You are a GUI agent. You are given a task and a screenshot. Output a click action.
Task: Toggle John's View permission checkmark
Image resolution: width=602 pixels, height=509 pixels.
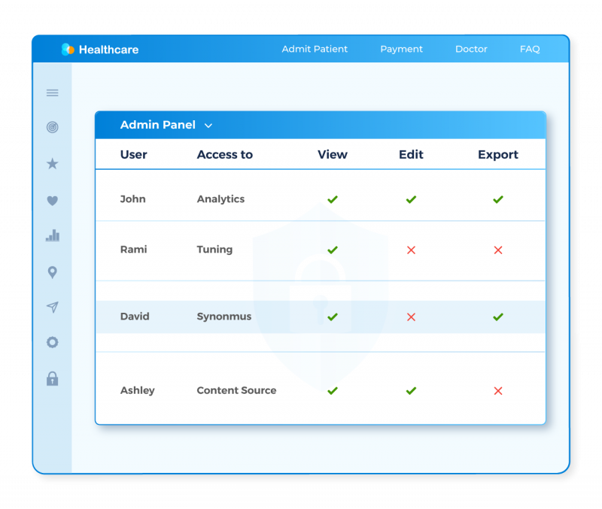(333, 199)
